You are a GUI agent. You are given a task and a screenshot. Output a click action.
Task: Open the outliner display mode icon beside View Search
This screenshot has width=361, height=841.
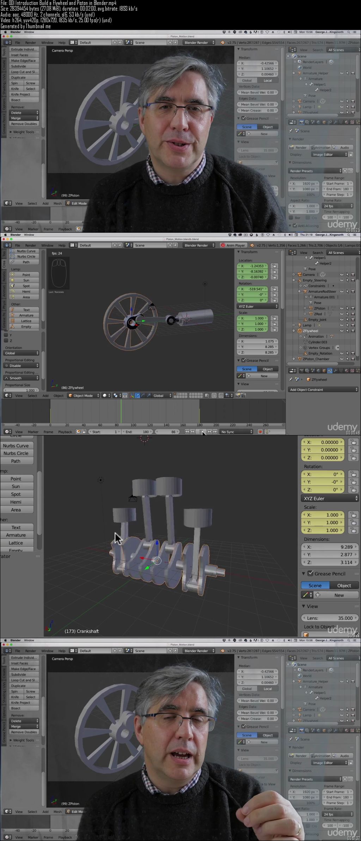(x=293, y=252)
